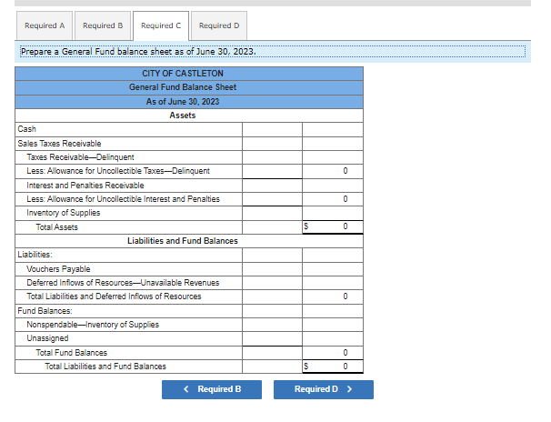Select the Vouchers Payable label
551x422 pixels.
pyautogui.click(x=58, y=269)
